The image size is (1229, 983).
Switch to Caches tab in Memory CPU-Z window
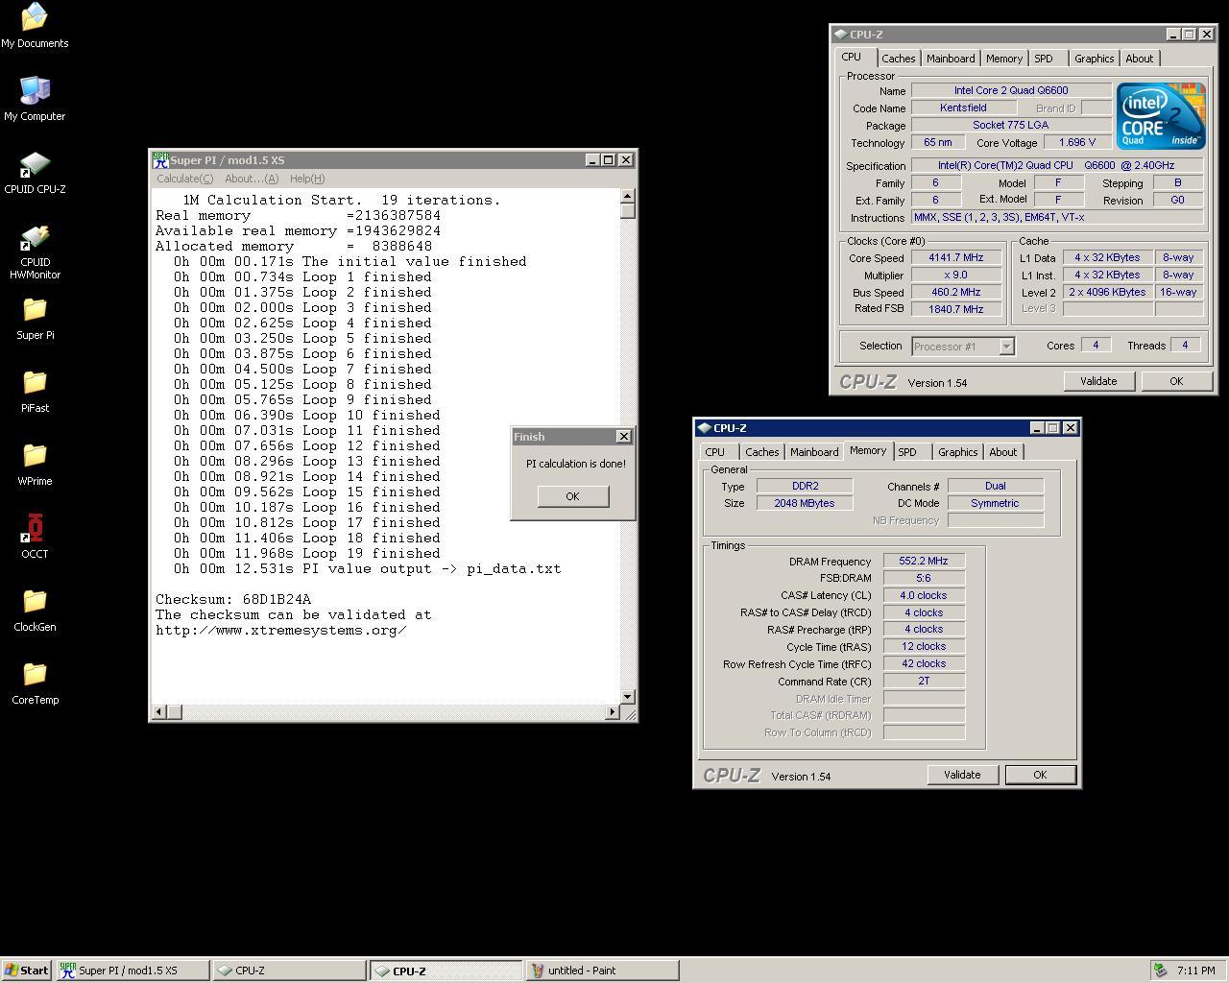(762, 452)
